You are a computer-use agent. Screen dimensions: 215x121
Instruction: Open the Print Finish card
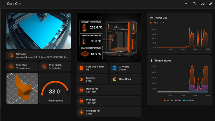pyautogui.click(x=55, y=66)
